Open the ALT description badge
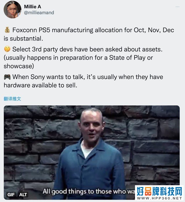Screen dimensions: 185x202 tap(23, 194)
